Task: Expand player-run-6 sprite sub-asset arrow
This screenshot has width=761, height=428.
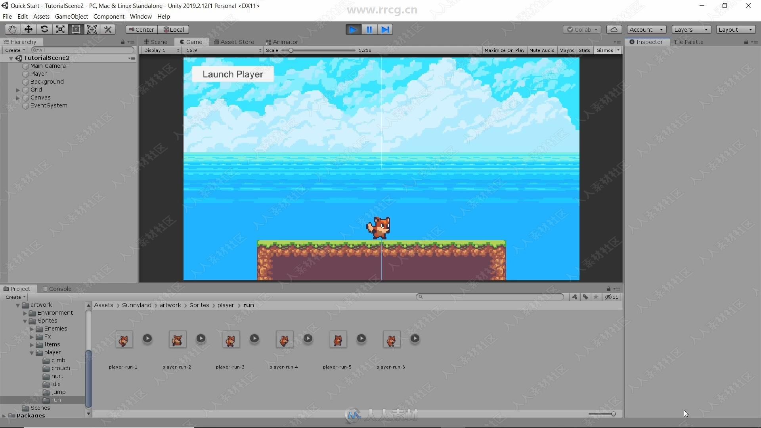Action: [415, 338]
